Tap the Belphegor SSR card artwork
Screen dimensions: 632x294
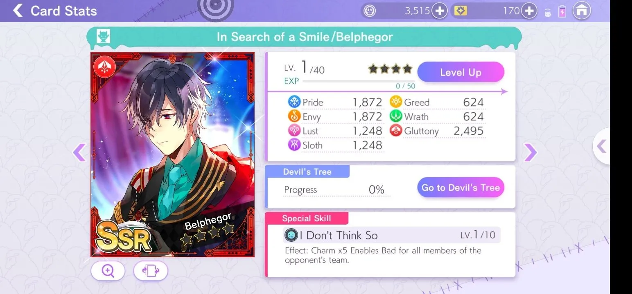[172, 154]
